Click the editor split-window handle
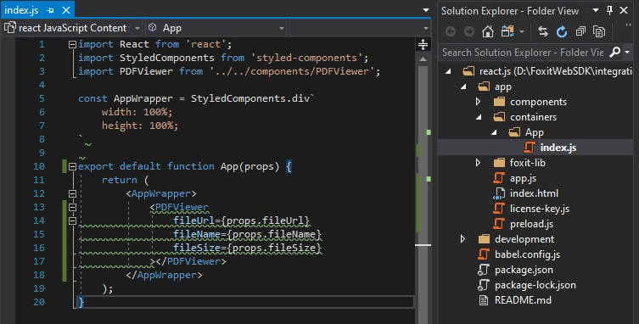Viewport: 639px width, 324px height. pyautogui.click(x=423, y=44)
